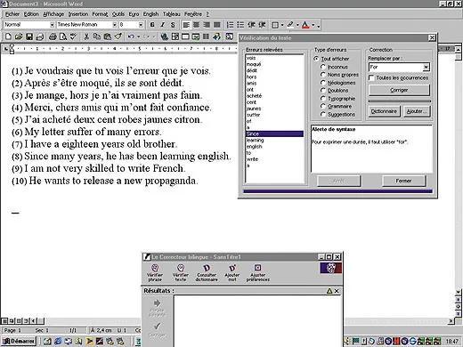
Task: Select the Tout afficher radio button
Action: [316, 59]
